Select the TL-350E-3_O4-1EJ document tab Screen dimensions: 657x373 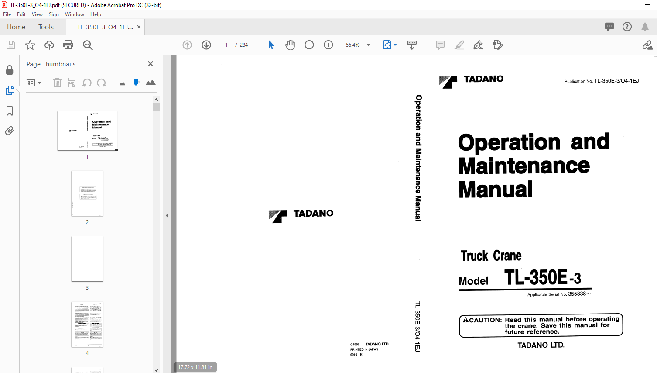click(x=105, y=27)
